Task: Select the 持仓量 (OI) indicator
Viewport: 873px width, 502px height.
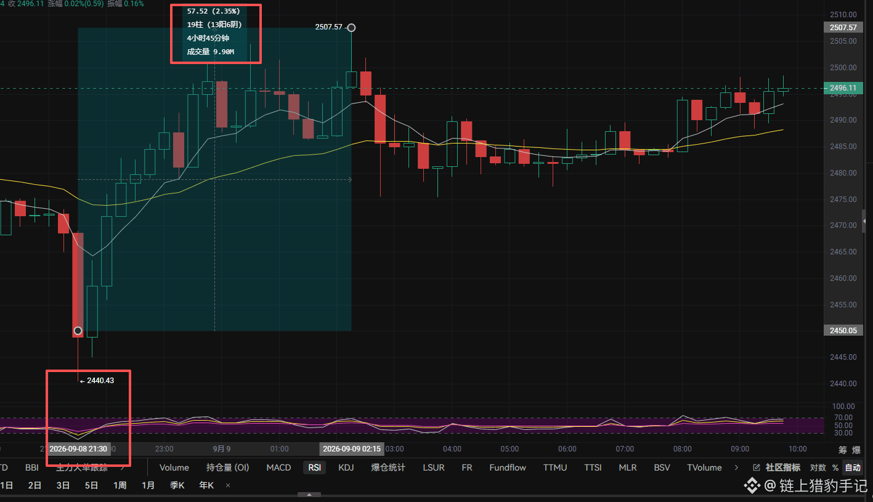Action: click(228, 468)
